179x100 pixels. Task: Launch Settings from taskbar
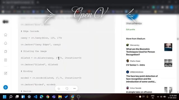(29, 97)
